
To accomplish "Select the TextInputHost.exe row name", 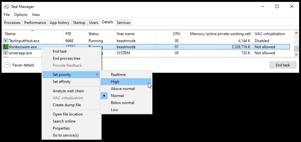I will 24,41.
